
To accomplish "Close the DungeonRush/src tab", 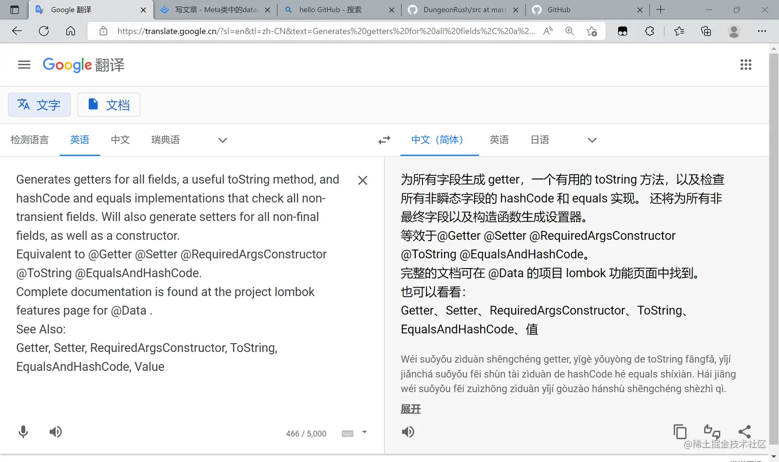I will coord(516,10).
